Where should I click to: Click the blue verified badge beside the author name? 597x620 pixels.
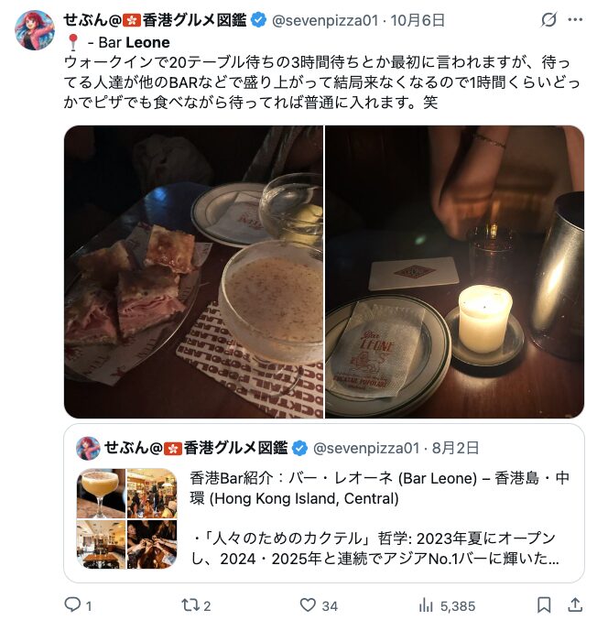(x=259, y=20)
